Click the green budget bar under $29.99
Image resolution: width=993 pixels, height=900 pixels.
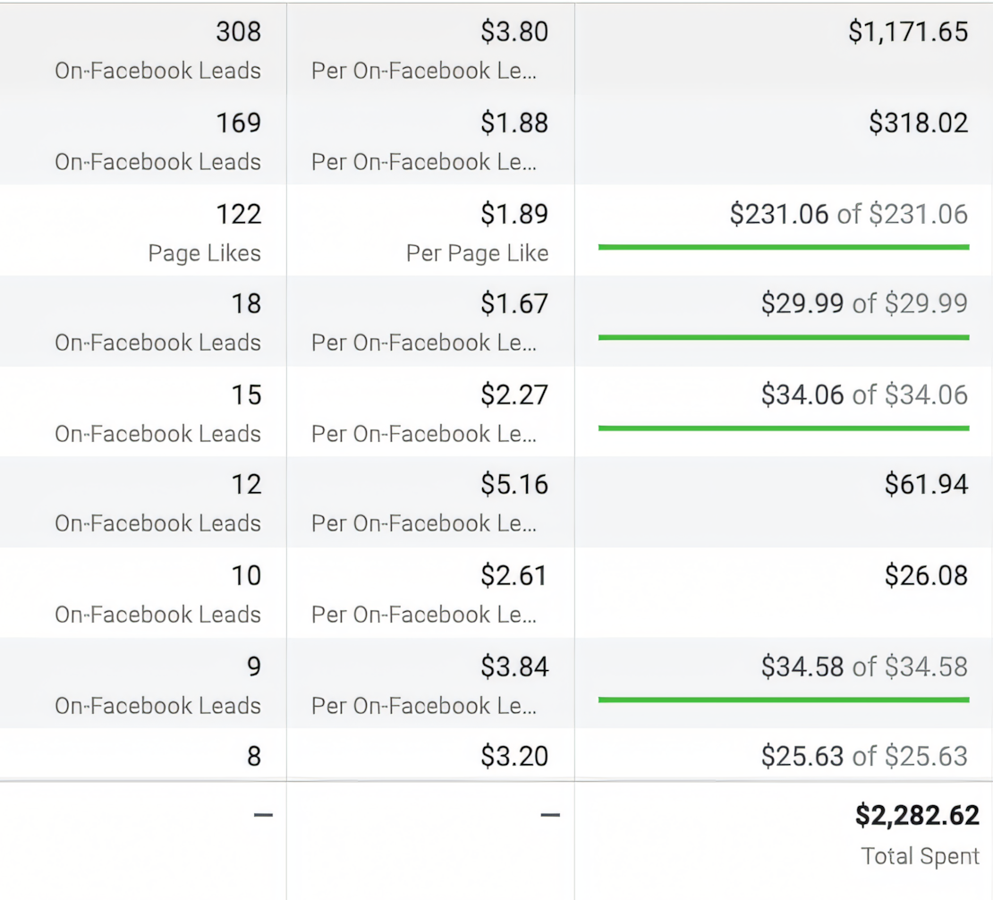tap(783, 337)
